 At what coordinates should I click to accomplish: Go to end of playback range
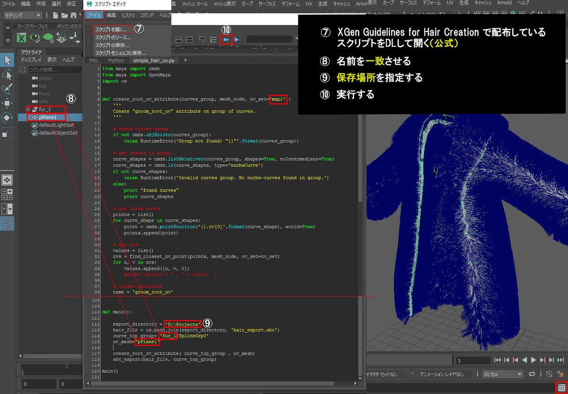(560, 360)
